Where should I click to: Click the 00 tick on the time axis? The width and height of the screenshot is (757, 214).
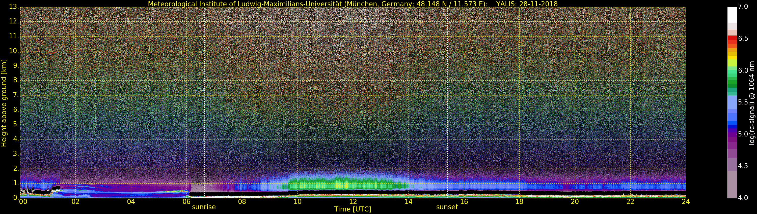(23, 202)
